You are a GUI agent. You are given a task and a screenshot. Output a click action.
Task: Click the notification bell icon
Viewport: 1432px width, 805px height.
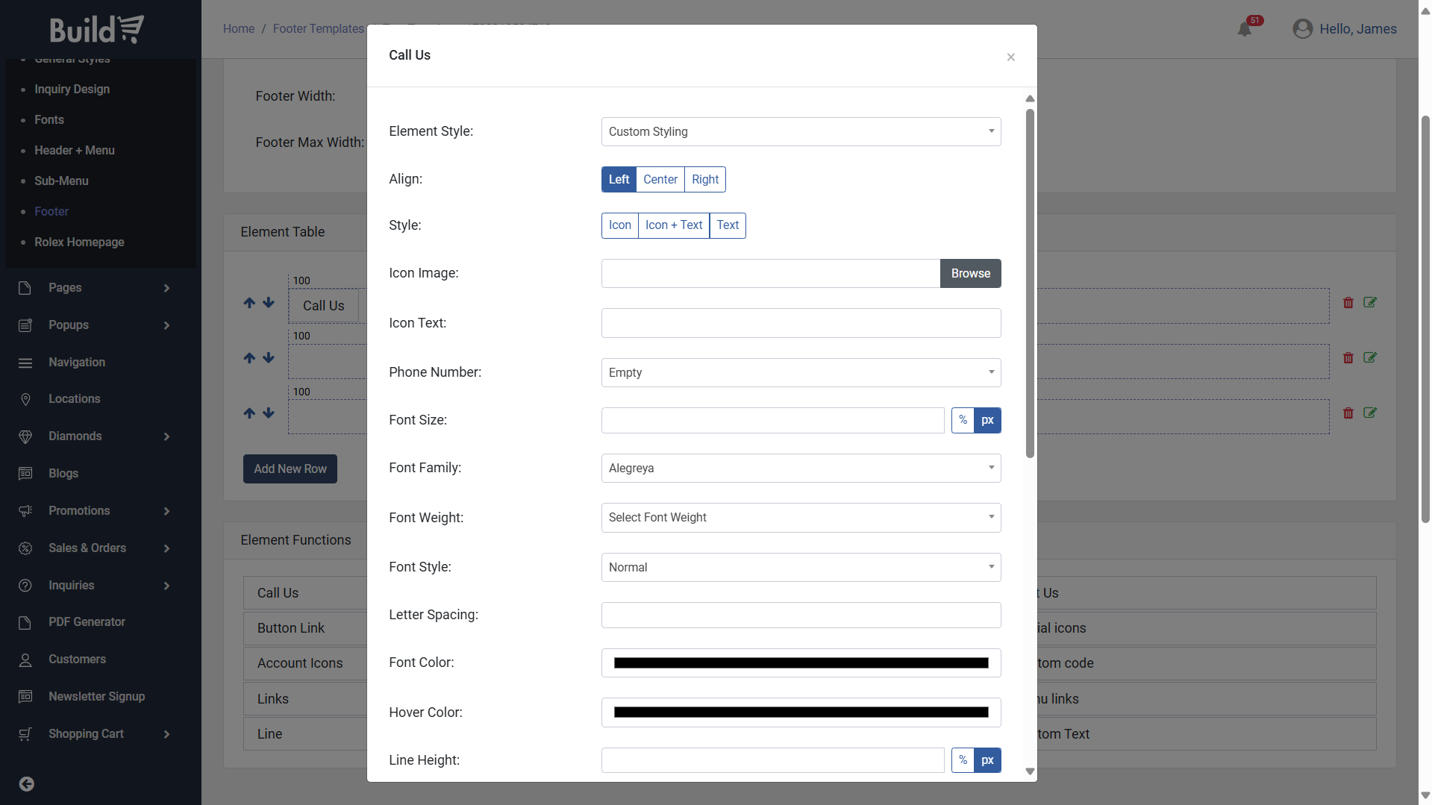pyautogui.click(x=1244, y=29)
